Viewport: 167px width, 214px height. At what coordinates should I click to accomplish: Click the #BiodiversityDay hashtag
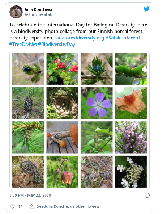(x=57, y=45)
